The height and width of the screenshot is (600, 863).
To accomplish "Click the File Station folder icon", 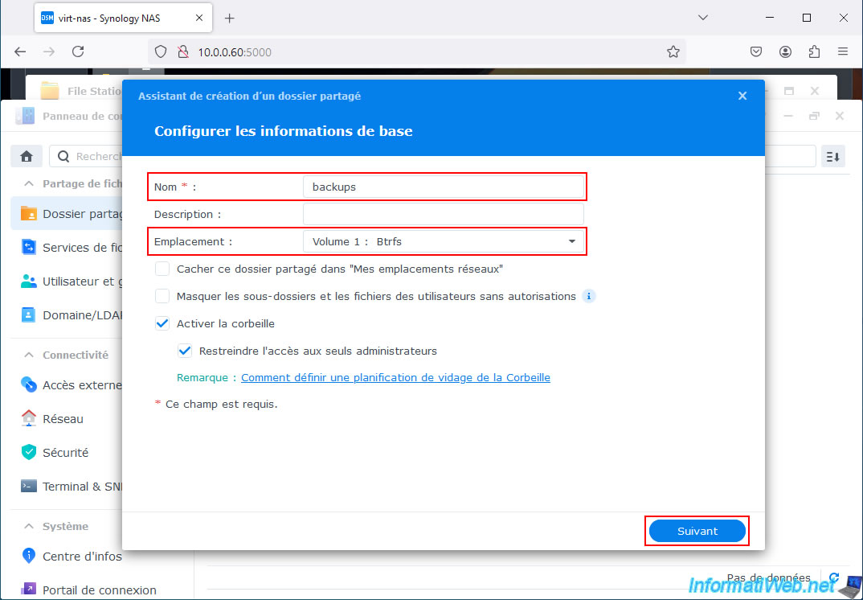I will click(x=50, y=90).
